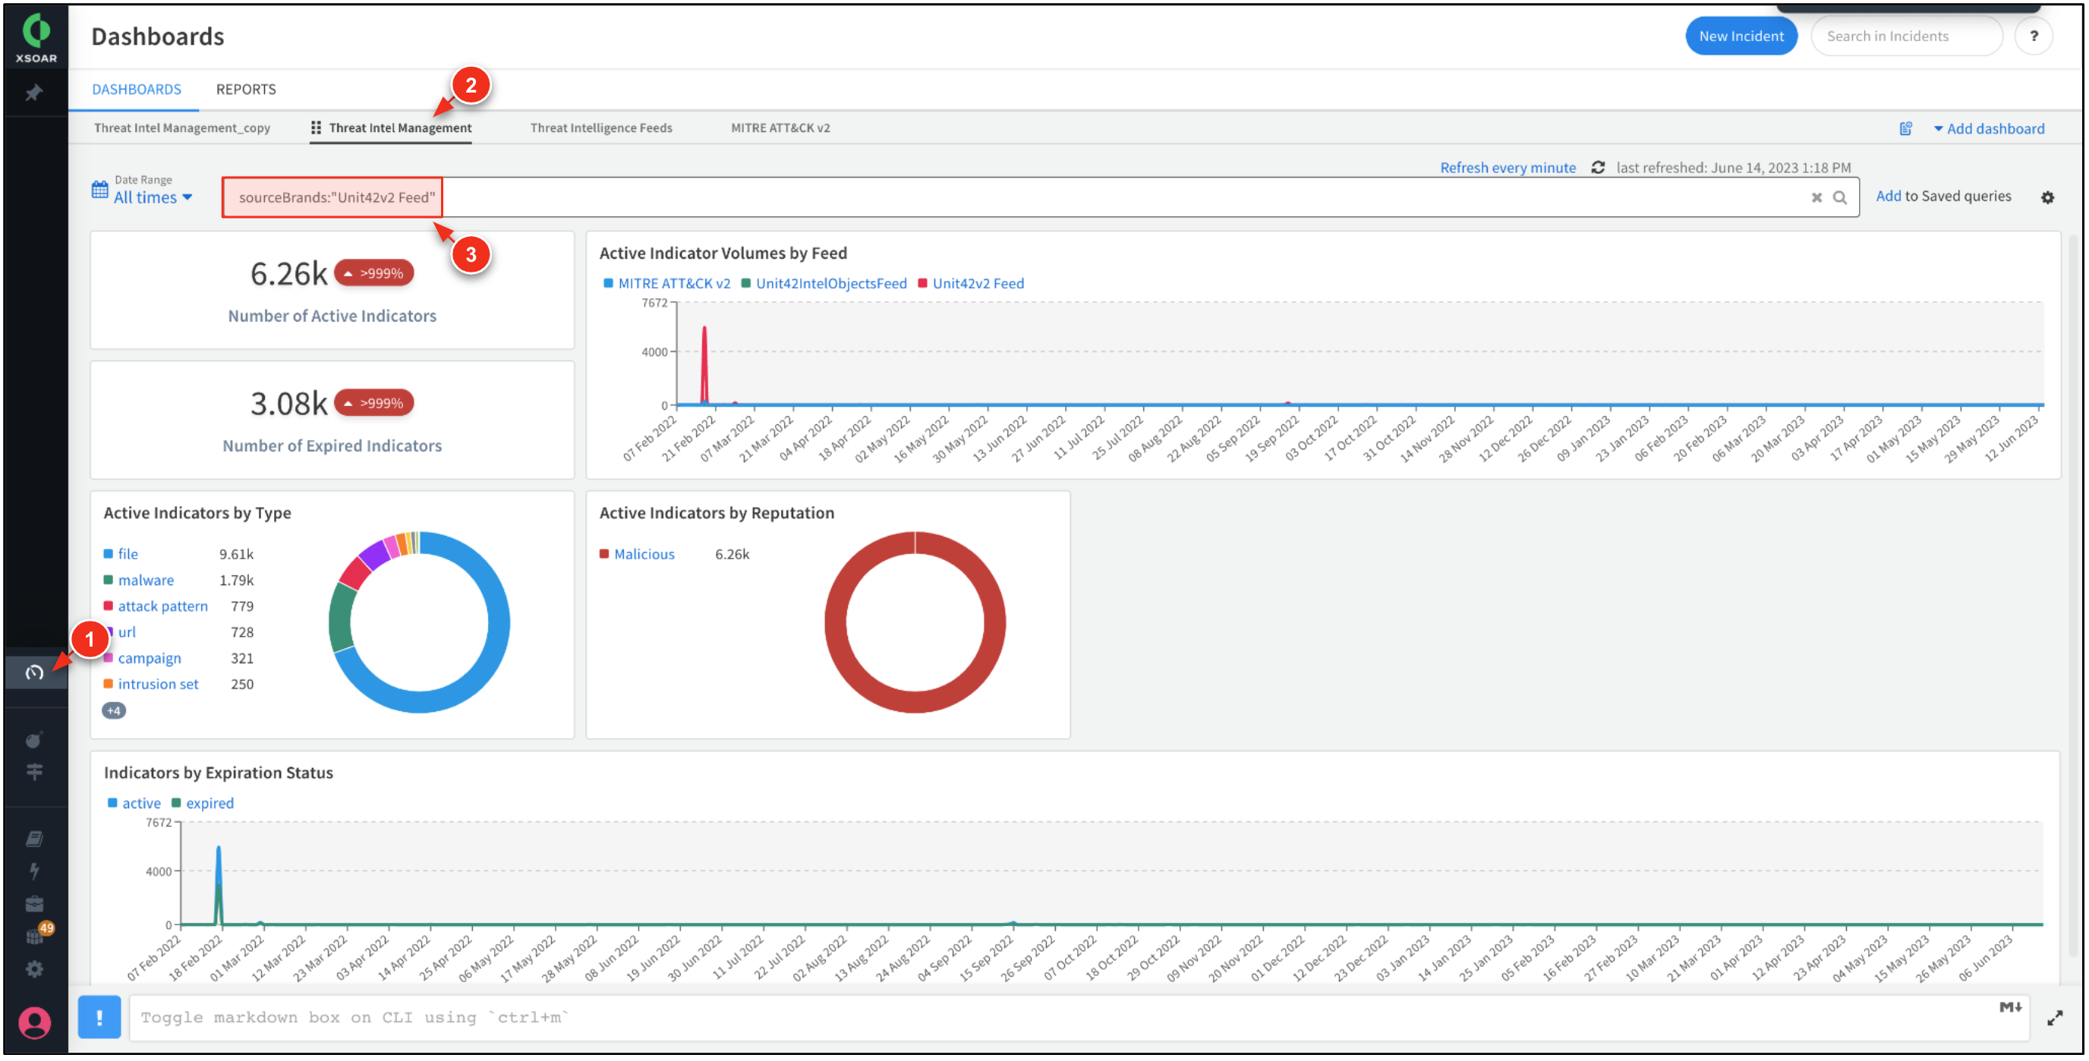Open the Playbooks book icon in sidebar
The width and height of the screenshot is (2089, 1061).
click(x=34, y=839)
